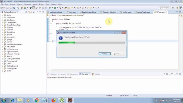
Task: Click the Windows Start button
Action: click(4, 100)
